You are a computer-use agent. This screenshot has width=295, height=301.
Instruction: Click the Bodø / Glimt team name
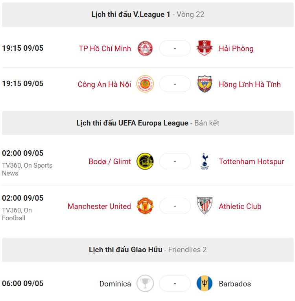tap(110, 162)
